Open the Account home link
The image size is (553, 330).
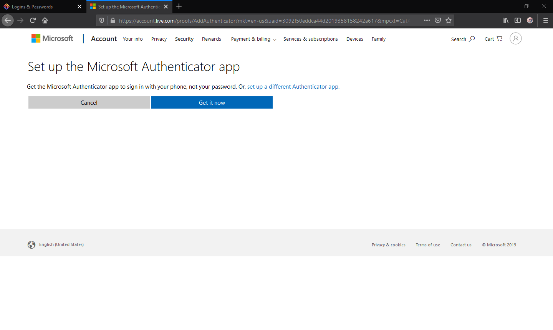104,39
